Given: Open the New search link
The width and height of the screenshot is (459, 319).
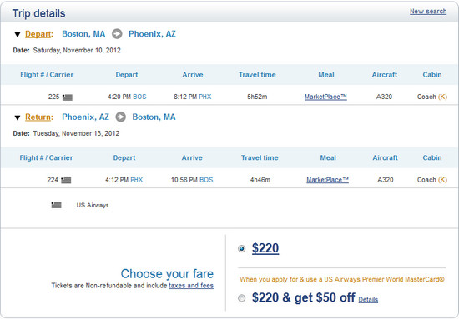Looking at the screenshot, I should (x=428, y=12).
